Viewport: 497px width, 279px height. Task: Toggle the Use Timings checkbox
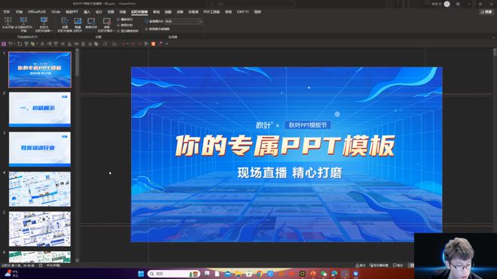click(118, 25)
